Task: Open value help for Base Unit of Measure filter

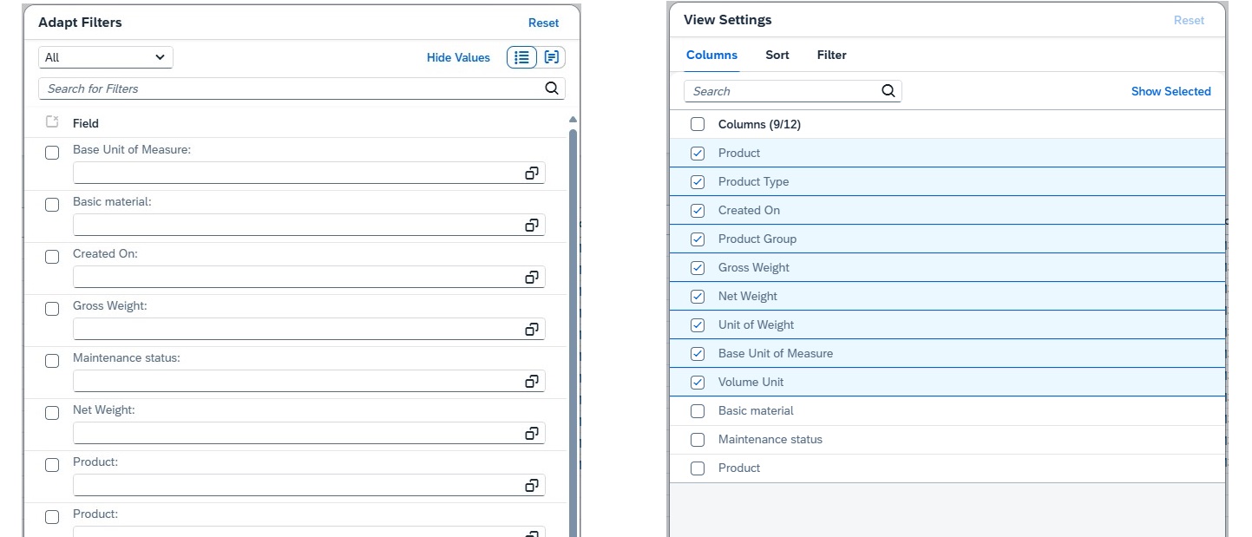Action: [532, 173]
